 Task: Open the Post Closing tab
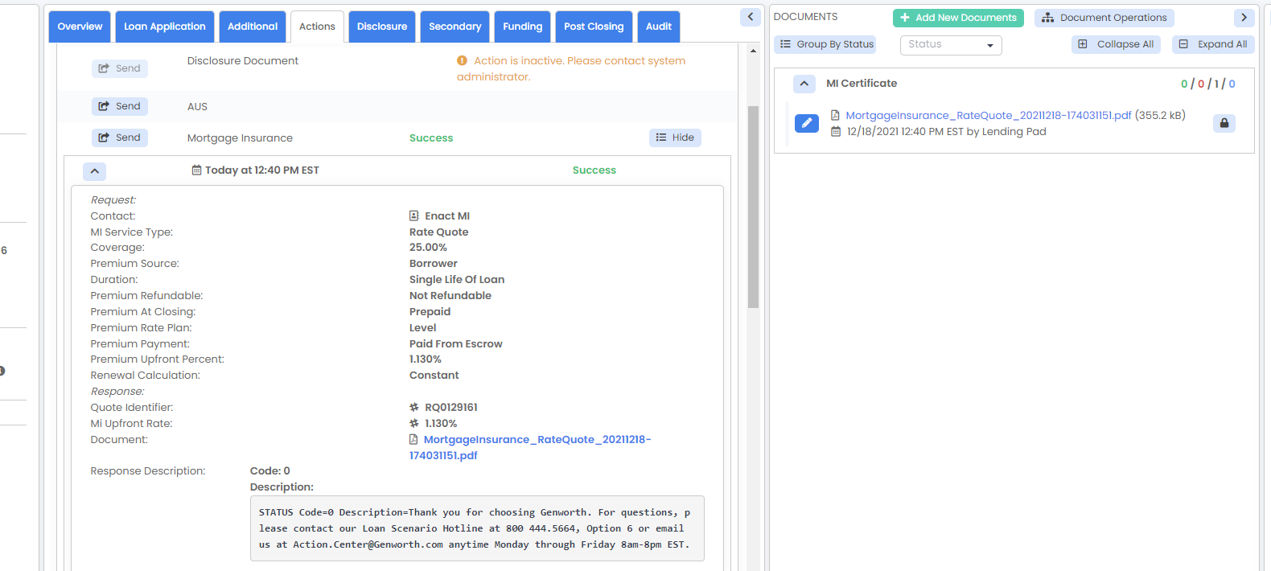(593, 27)
